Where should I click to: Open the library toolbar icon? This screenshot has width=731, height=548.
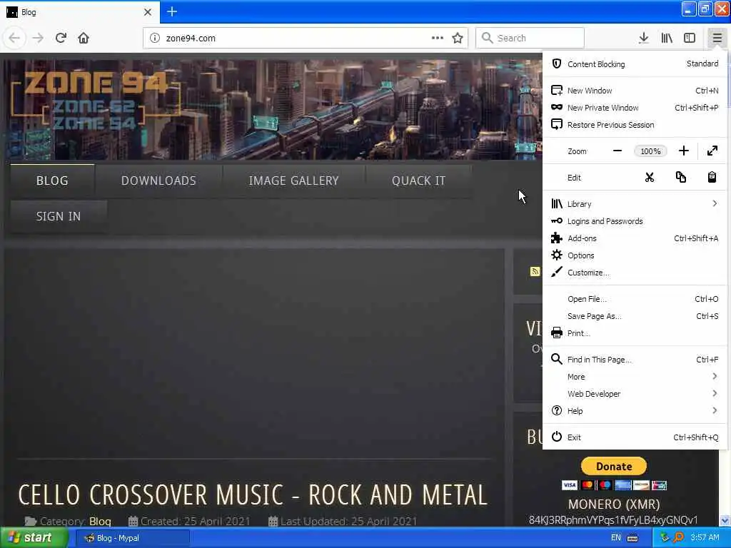(667, 39)
